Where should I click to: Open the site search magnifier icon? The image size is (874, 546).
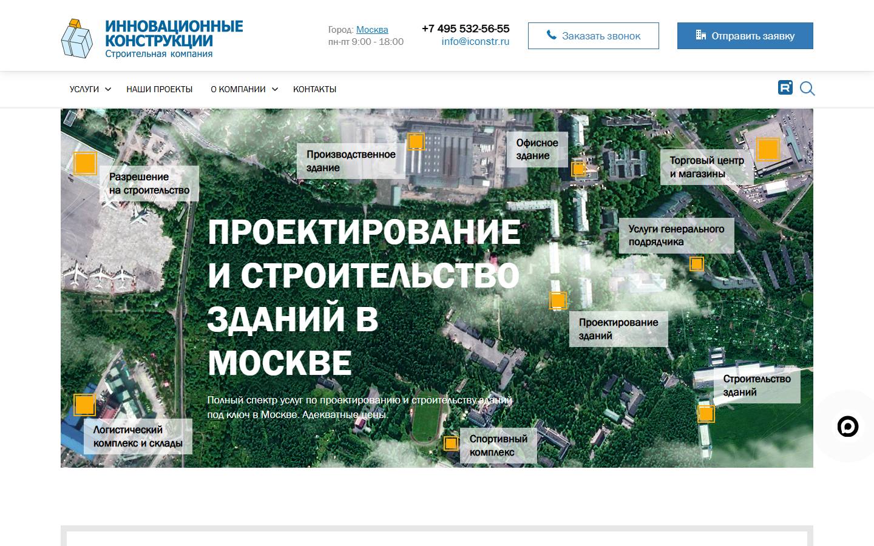tap(807, 89)
